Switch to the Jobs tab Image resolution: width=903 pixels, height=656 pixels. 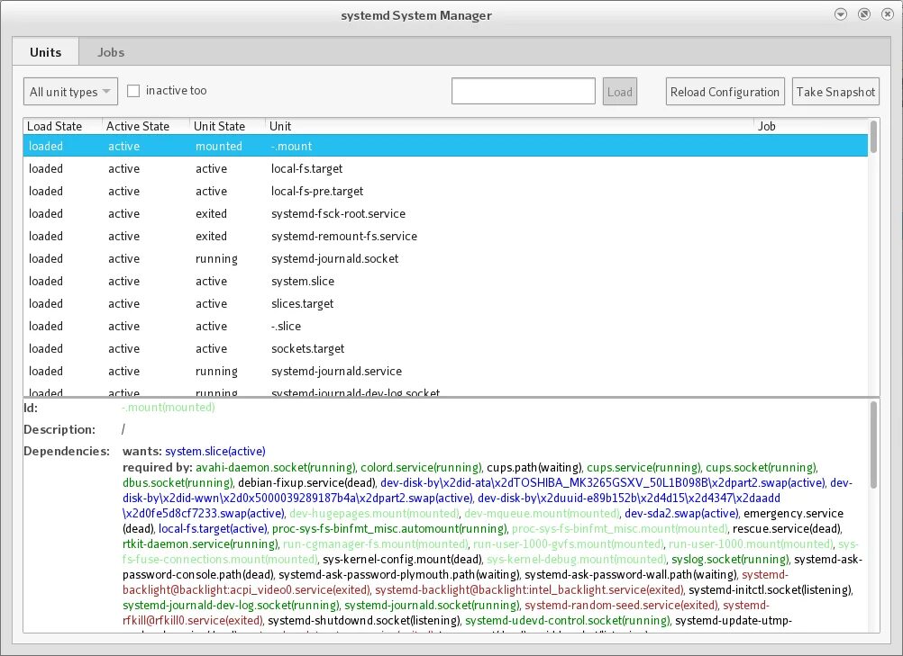click(x=111, y=52)
